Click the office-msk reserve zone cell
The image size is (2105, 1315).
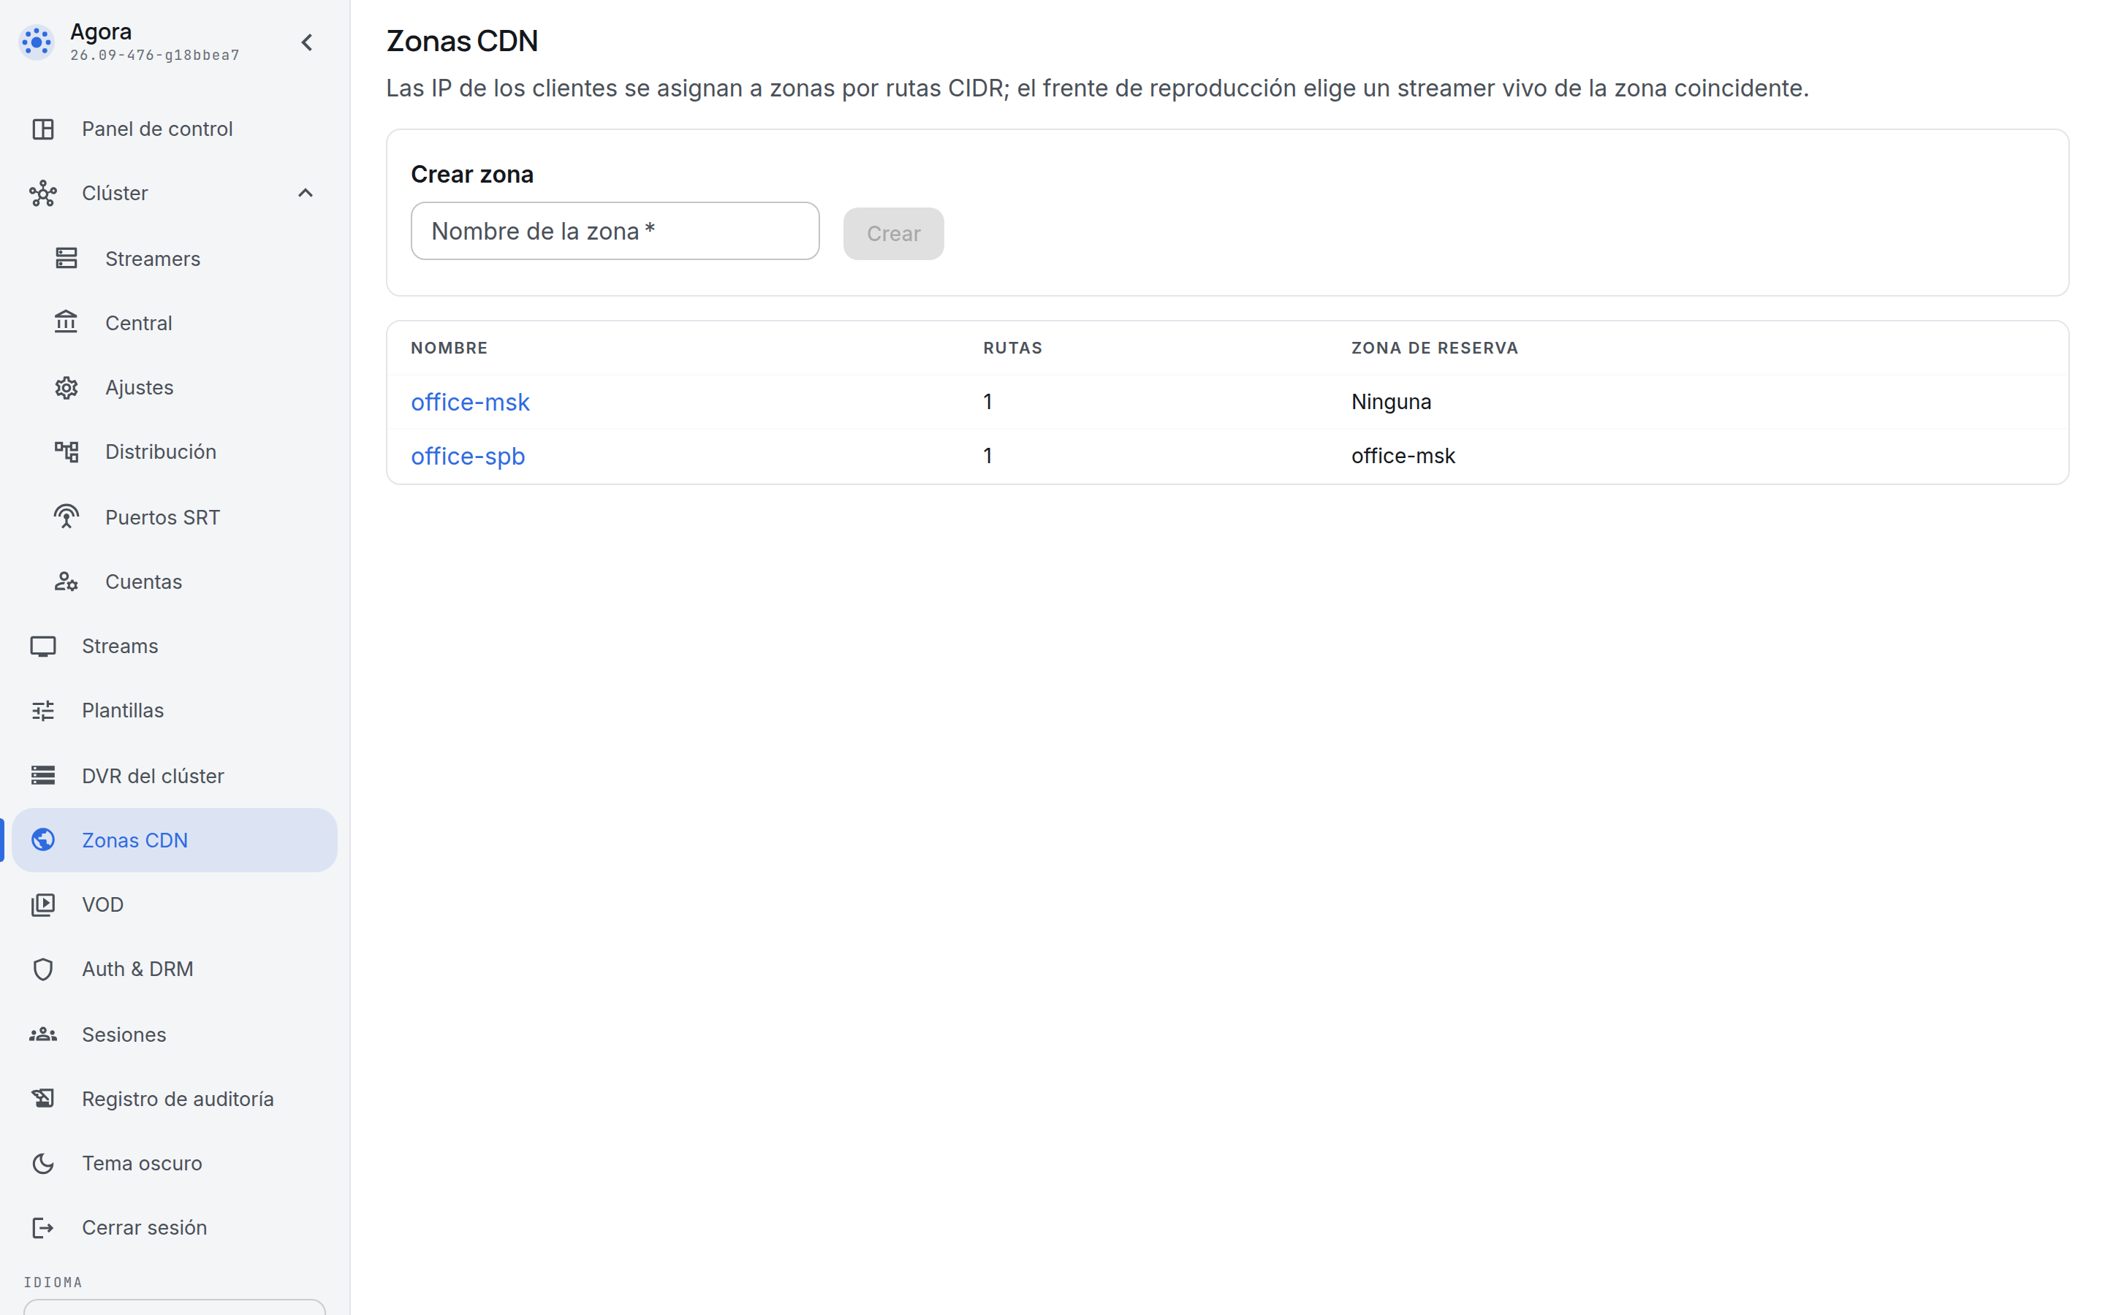pyautogui.click(x=1403, y=456)
